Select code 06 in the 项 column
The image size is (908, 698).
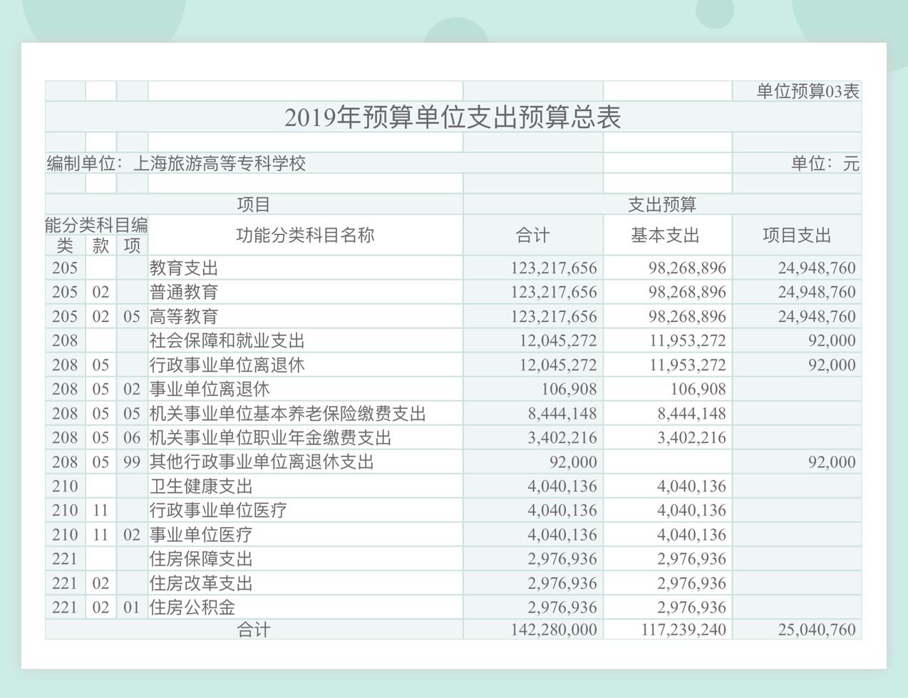pyautogui.click(x=132, y=438)
